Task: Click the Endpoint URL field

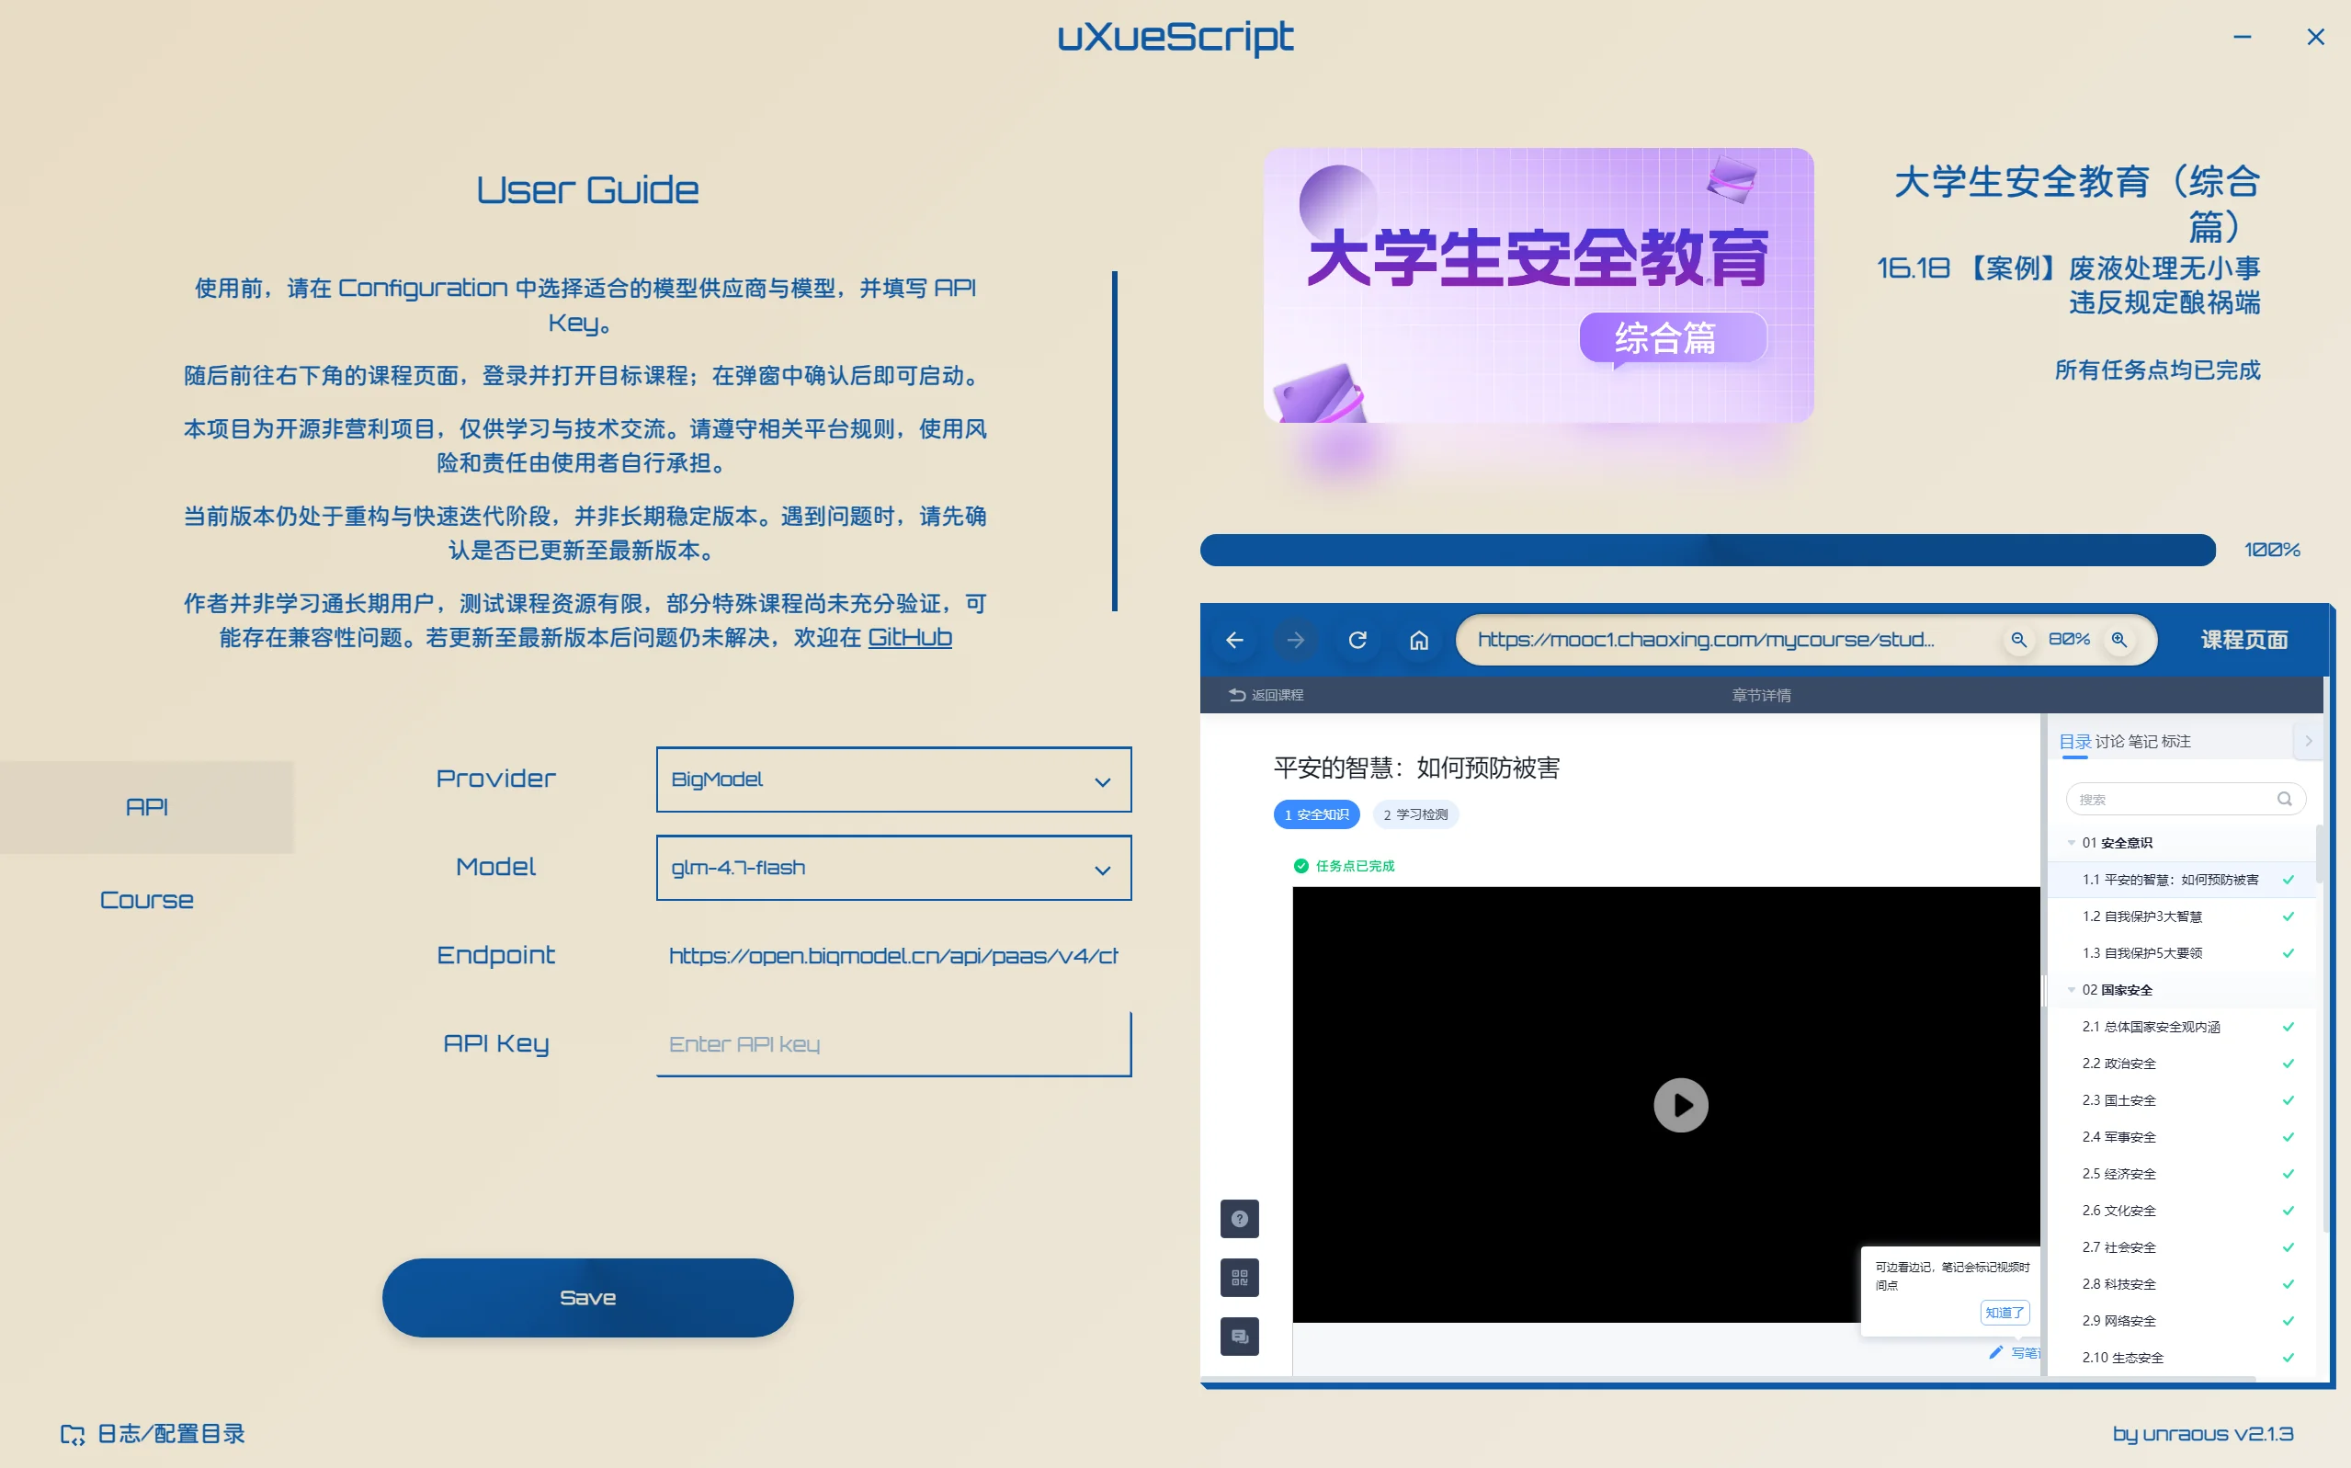Action: (893, 955)
